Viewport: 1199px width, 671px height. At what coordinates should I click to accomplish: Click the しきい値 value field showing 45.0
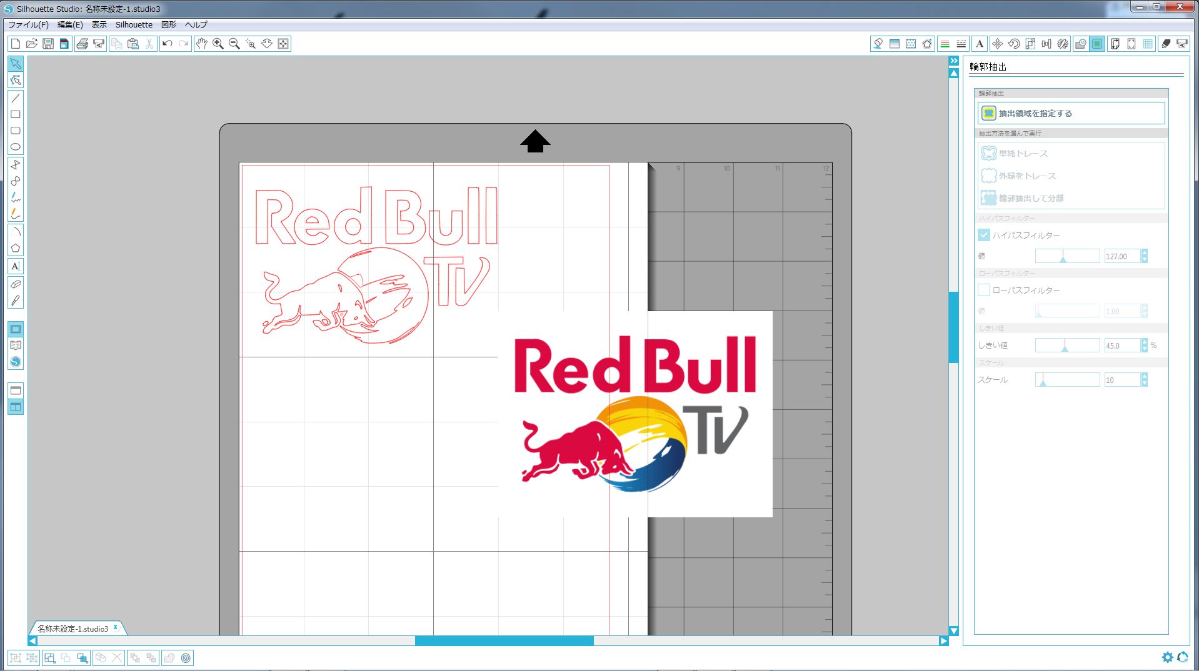click(1122, 345)
